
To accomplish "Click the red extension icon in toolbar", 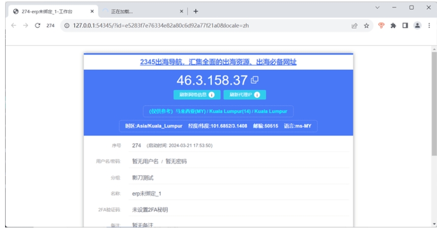I will [x=381, y=25].
